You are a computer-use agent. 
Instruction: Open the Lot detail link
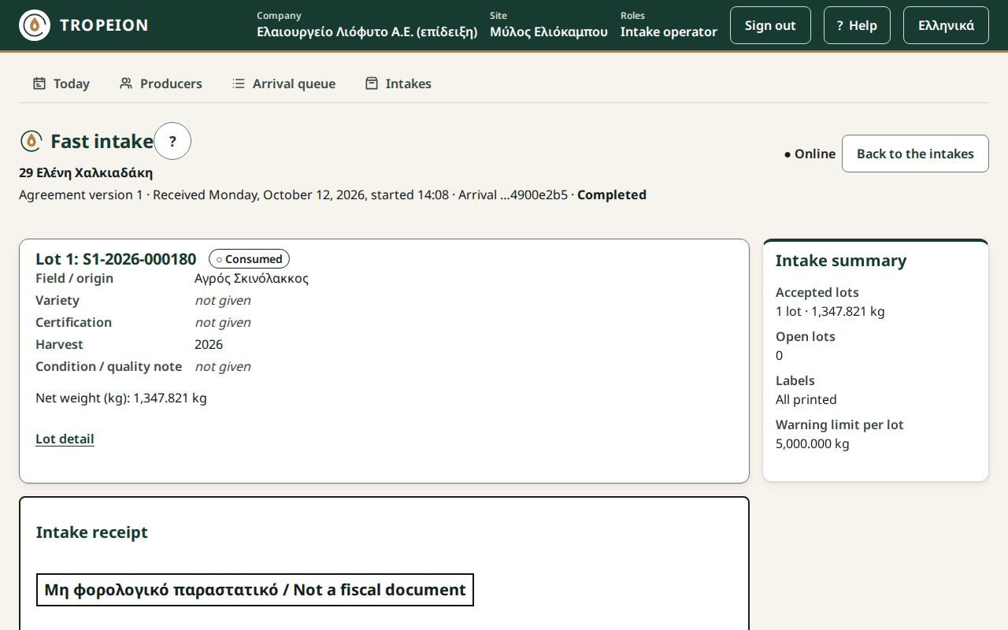click(x=65, y=439)
